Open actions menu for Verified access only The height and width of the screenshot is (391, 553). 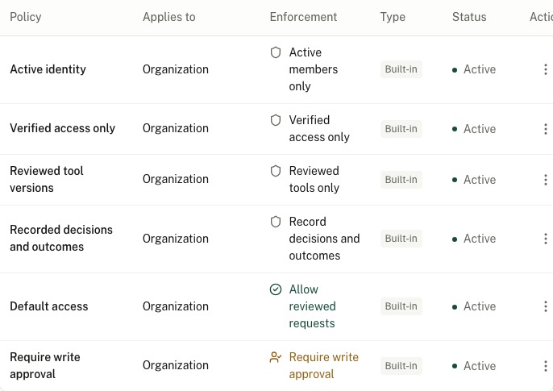(x=545, y=129)
